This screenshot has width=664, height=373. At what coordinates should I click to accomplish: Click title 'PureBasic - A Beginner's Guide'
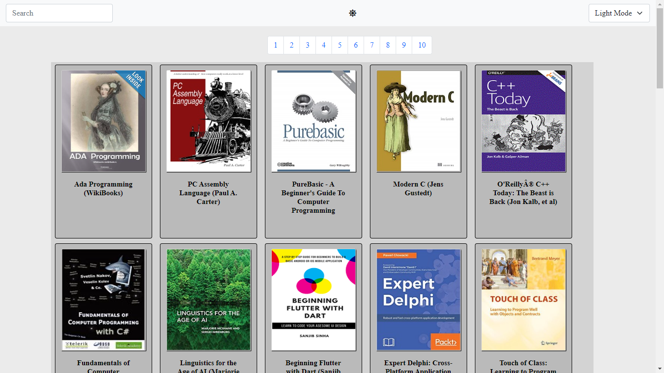coord(314,197)
